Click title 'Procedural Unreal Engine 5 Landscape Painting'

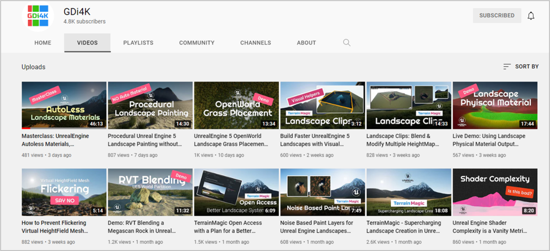point(145,140)
